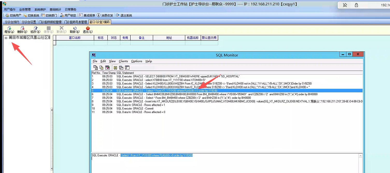The height and width of the screenshot is (173, 390).
Task: Click the Time Stamp column header in SQL Monitor
Action: tap(109, 73)
